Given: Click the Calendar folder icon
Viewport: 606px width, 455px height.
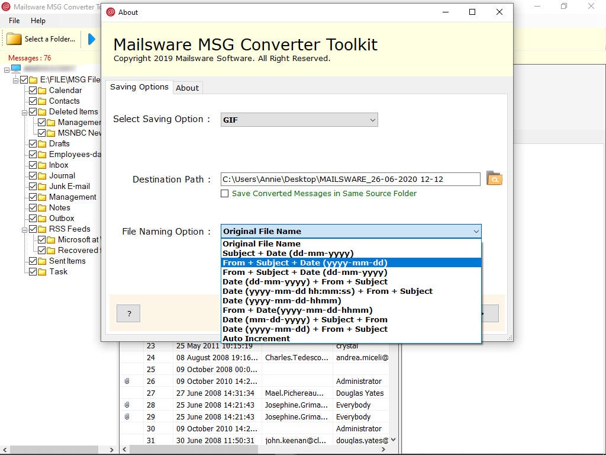Looking at the screenshot, I should 42,91.
